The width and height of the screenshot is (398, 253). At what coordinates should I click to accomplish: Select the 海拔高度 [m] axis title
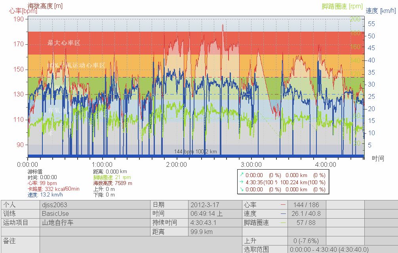tap(45, 6)
